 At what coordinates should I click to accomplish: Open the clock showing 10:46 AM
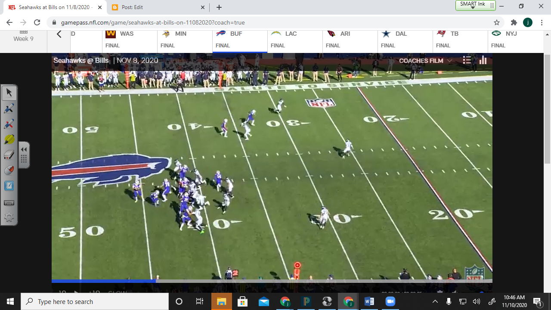514,301
